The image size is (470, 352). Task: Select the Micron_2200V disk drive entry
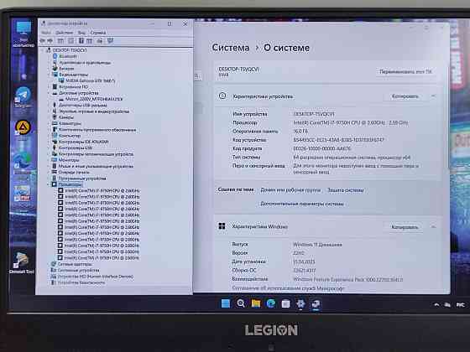click(94, 99)
